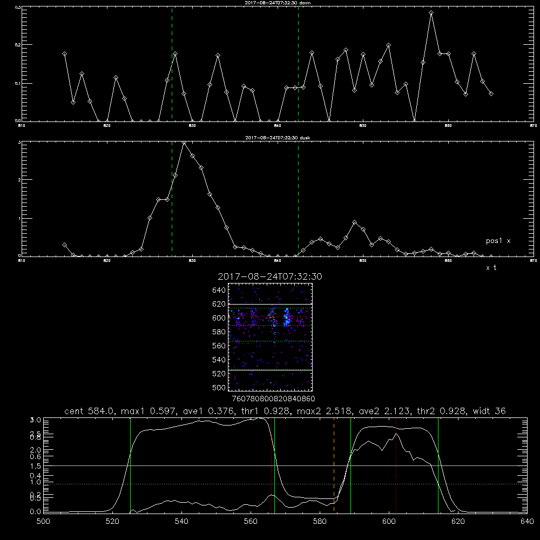Click image y-axis label 620
The image size is (540, 540).
click(x=219, y=304)
